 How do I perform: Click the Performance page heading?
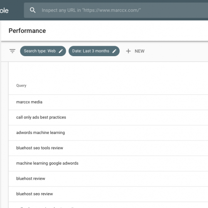click(27, 31)
